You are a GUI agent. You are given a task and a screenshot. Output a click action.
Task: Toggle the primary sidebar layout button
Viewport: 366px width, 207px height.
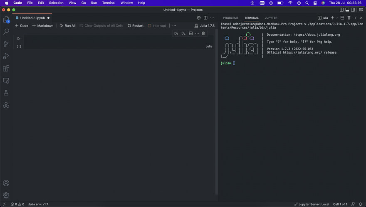(x=342, y=10)
